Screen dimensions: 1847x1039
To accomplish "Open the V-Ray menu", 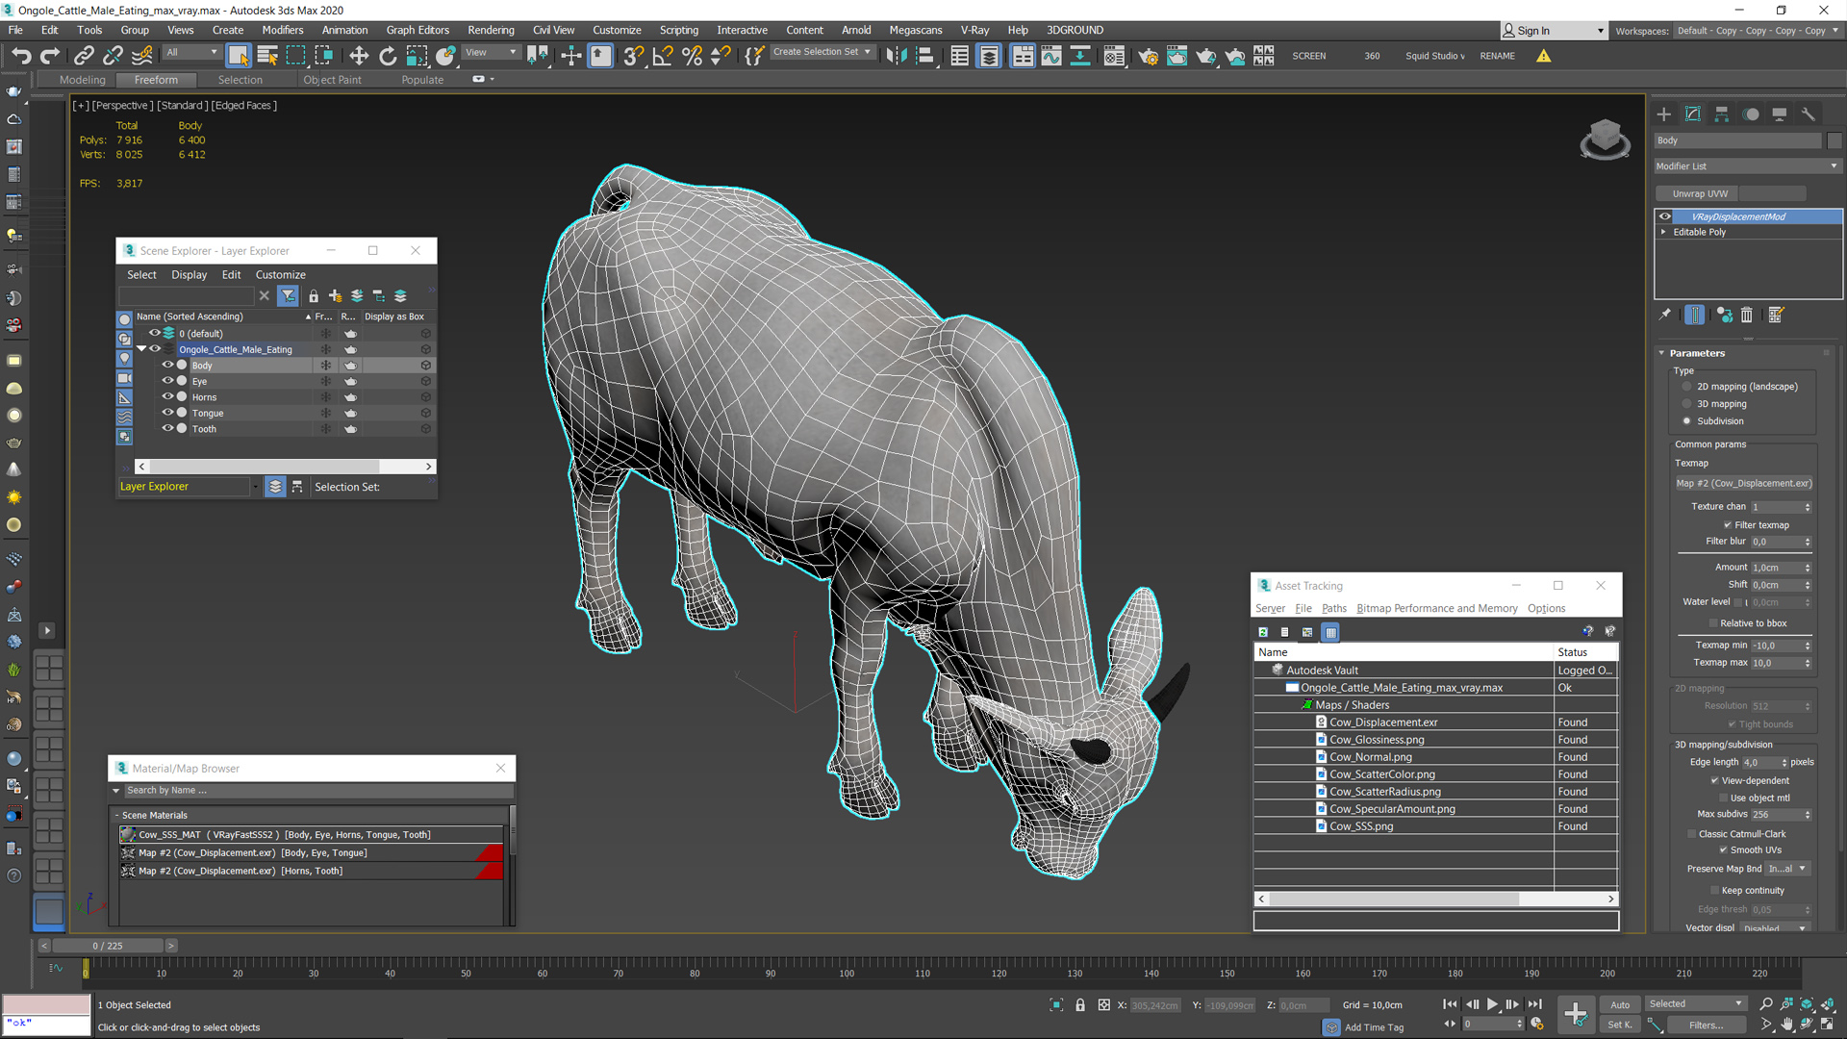I will (x=974, y=30).
